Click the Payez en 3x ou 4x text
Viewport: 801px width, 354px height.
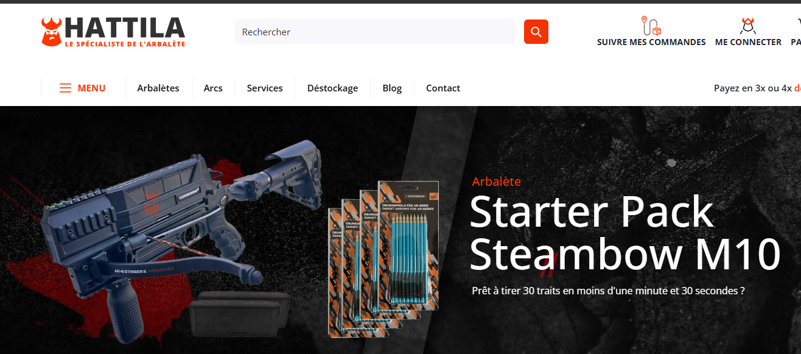coord(753,88)
